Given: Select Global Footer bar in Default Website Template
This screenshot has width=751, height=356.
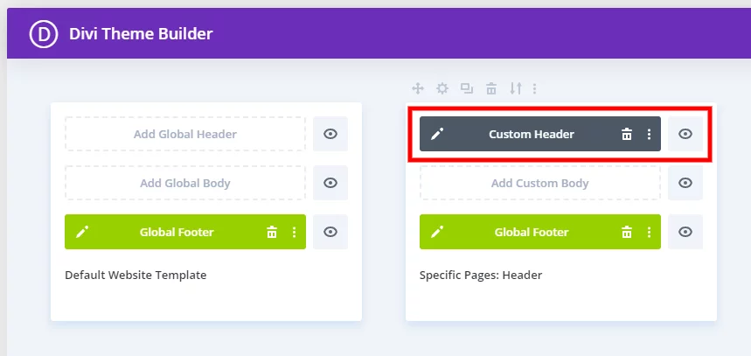Looking at the screenshot, I should (184, 232).
